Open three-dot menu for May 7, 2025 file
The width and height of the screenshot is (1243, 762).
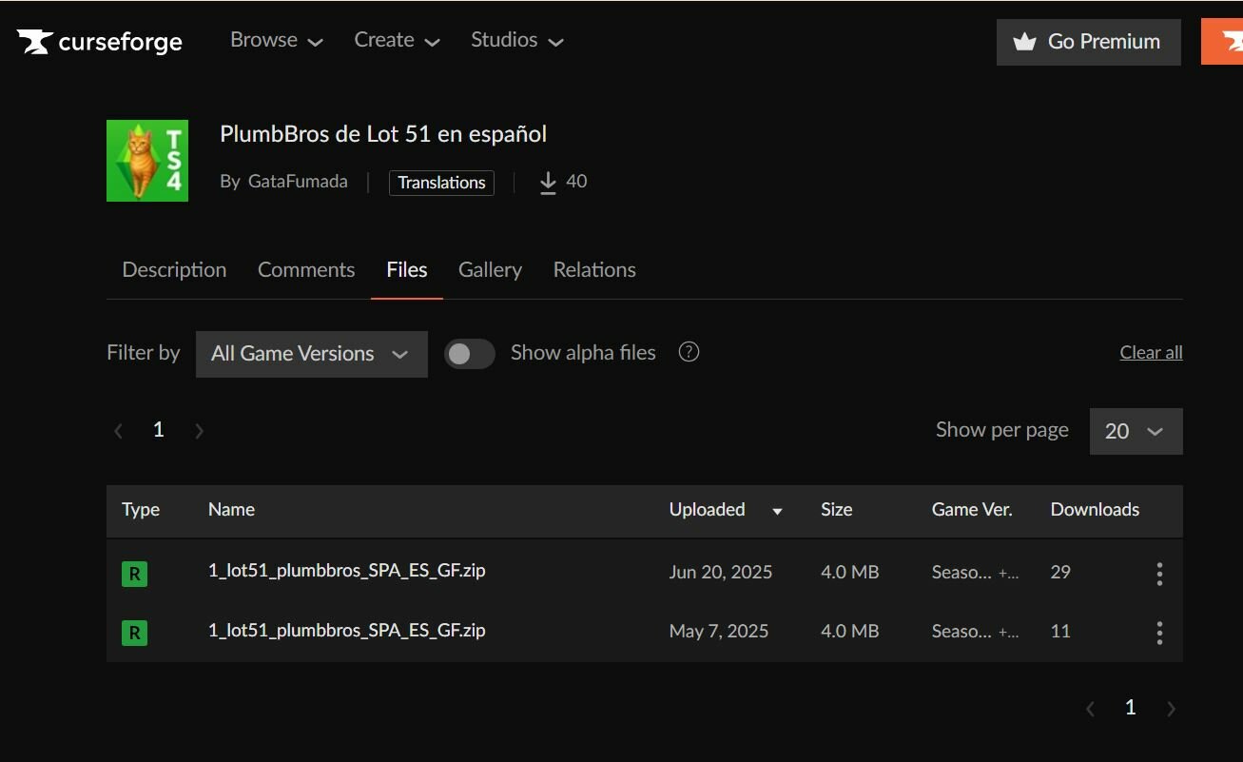tap(1158, 633)
